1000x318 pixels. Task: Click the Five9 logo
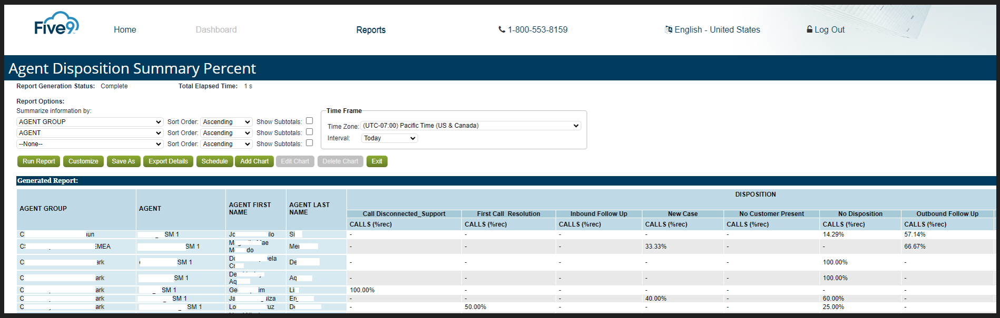(56, 24)
